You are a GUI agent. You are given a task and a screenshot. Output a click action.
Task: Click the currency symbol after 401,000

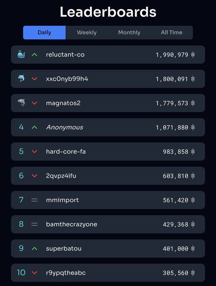[193, 248]
